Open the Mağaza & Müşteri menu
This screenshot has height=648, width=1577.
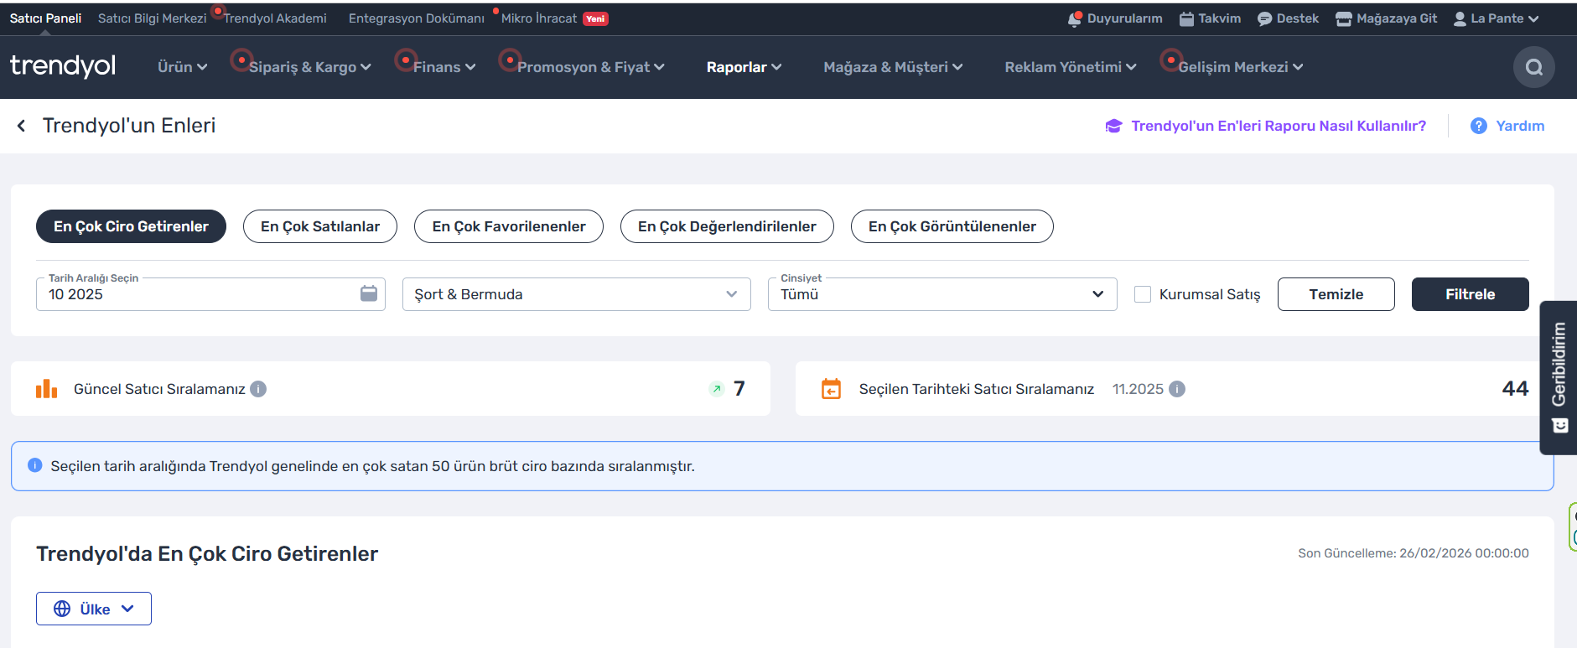pos(893,67)
